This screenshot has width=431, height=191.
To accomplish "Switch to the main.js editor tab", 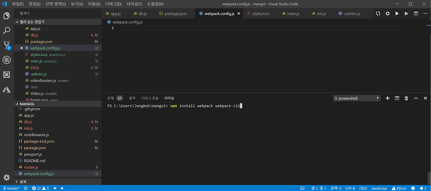I will pos(293,14).
